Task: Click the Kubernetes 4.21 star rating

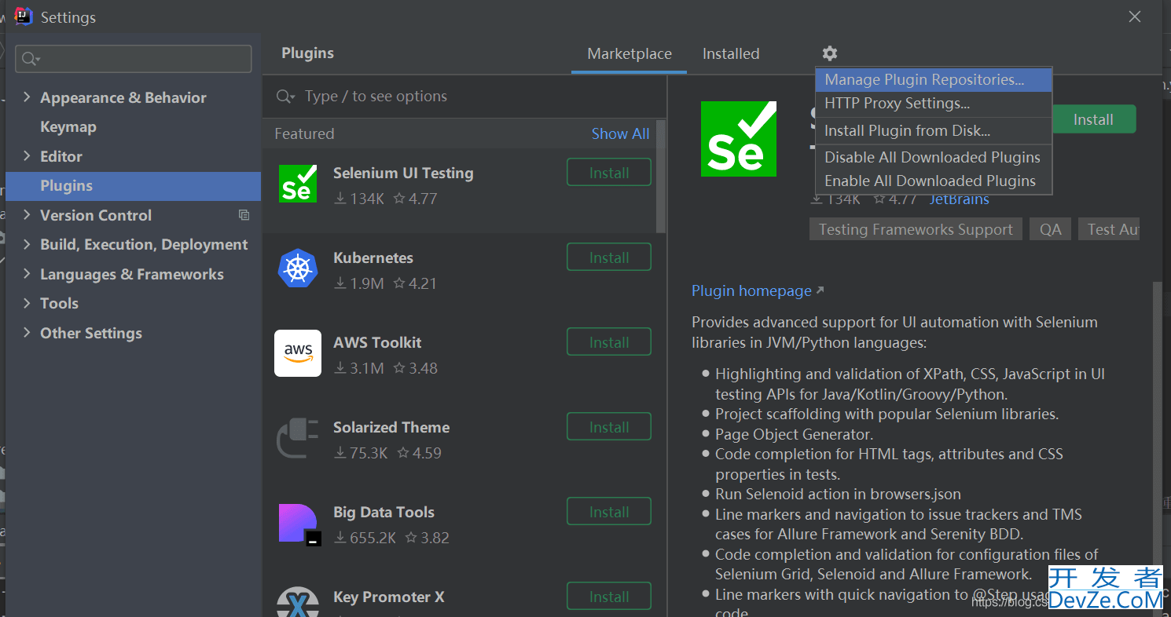Action: coord(414,283)
